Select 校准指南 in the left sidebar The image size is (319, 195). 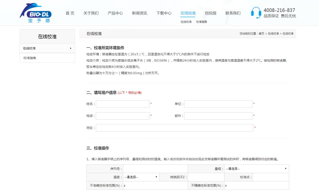click(30, 58)
